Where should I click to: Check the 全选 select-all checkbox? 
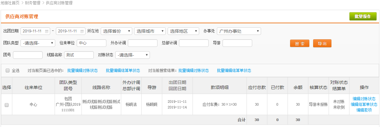(8, 70)
